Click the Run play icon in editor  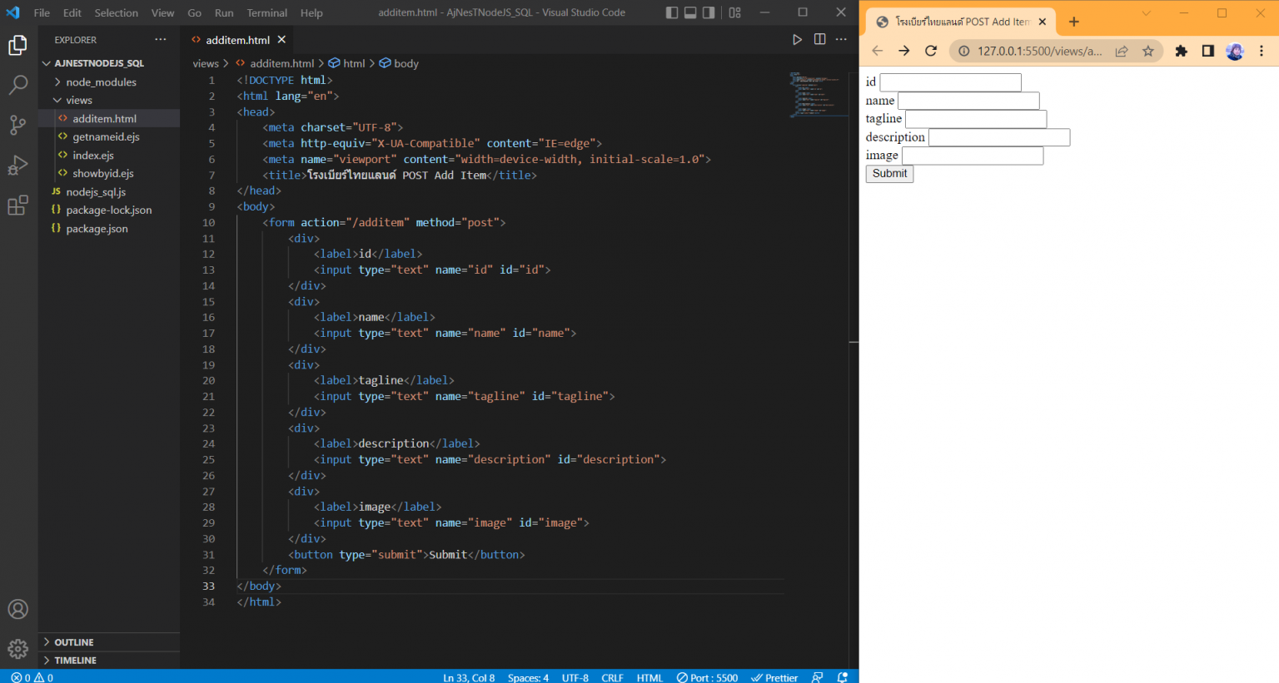[x=797, y=40]
